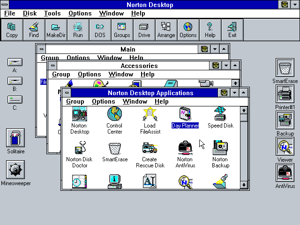The width and height of the screenshot is (300, 225).
Task: Open the Drive toolbar button
Action: click(144, 30)
